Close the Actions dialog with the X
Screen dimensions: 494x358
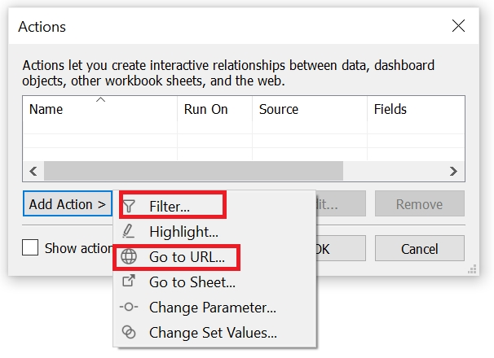[x=458, y=26]
